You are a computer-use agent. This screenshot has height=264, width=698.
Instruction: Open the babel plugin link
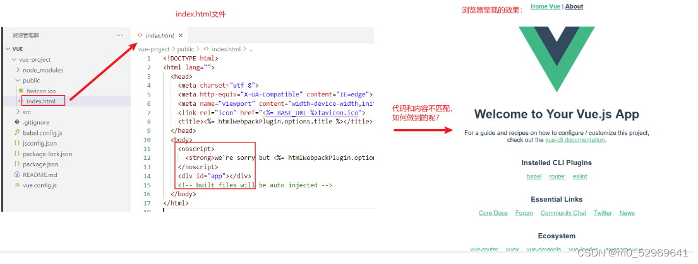pyautogui.click(x=534, y=176)
